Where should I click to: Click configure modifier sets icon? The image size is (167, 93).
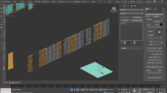tap(135, 43)
